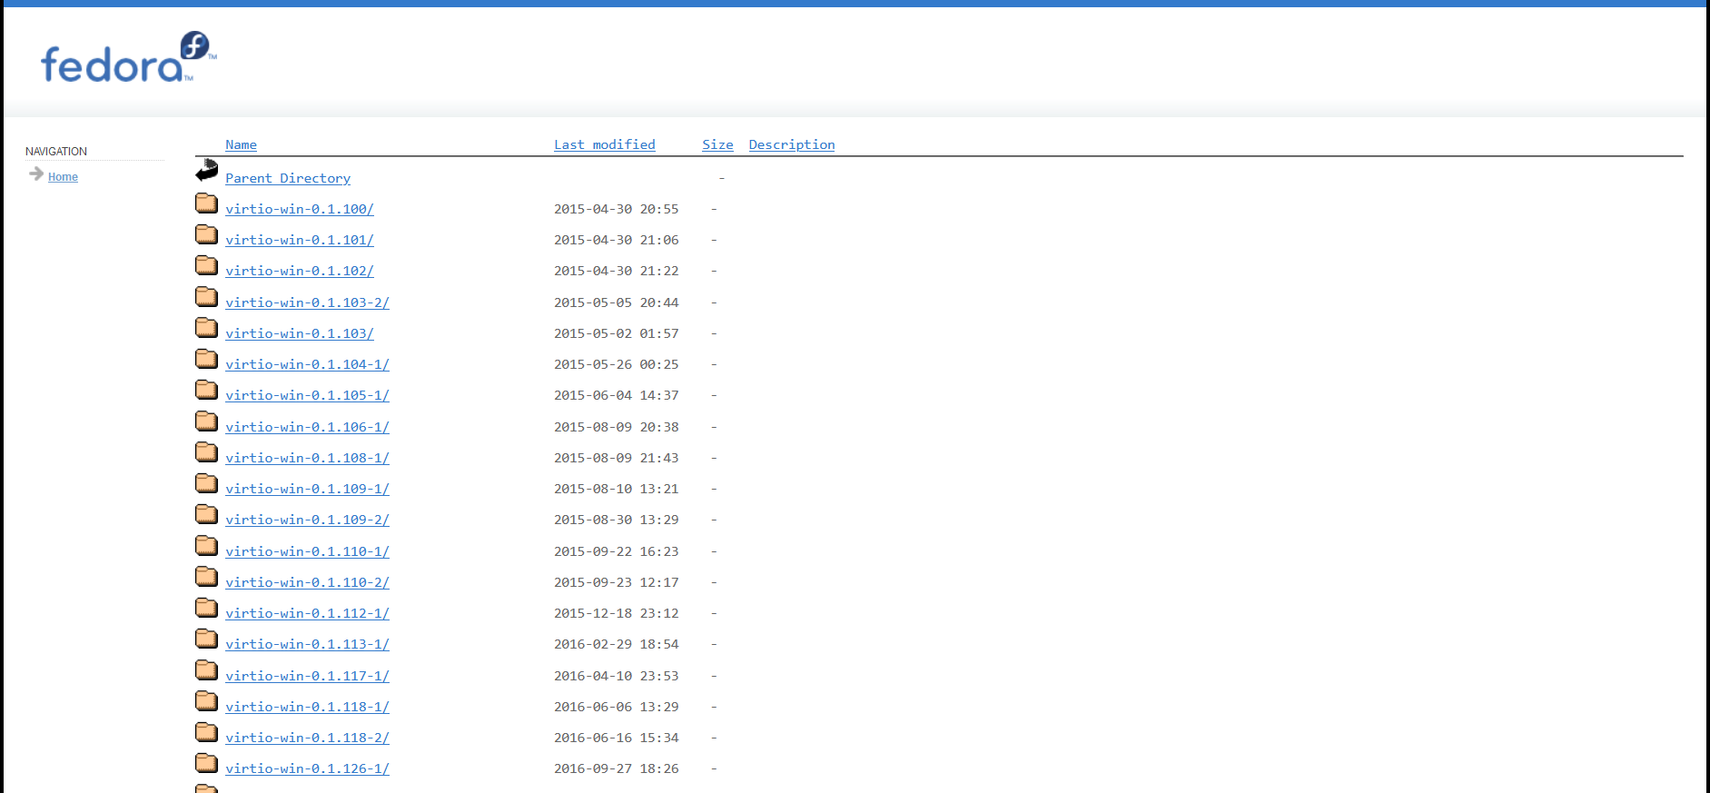Open the virtio-win-0.1.103/ directory
Screen dimensions: 1710x793
click(x=300, y=333)
